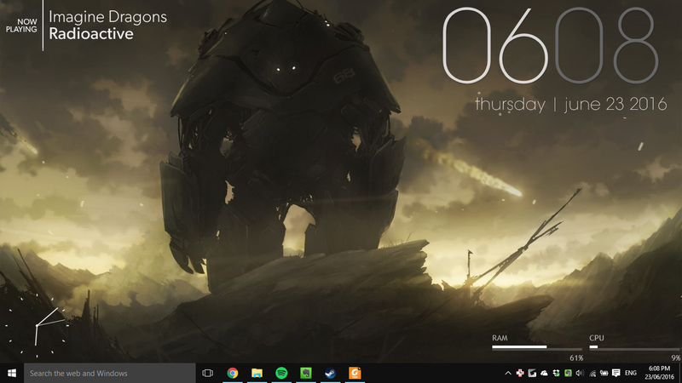Switch to Spotify on the taskbar

281,373
